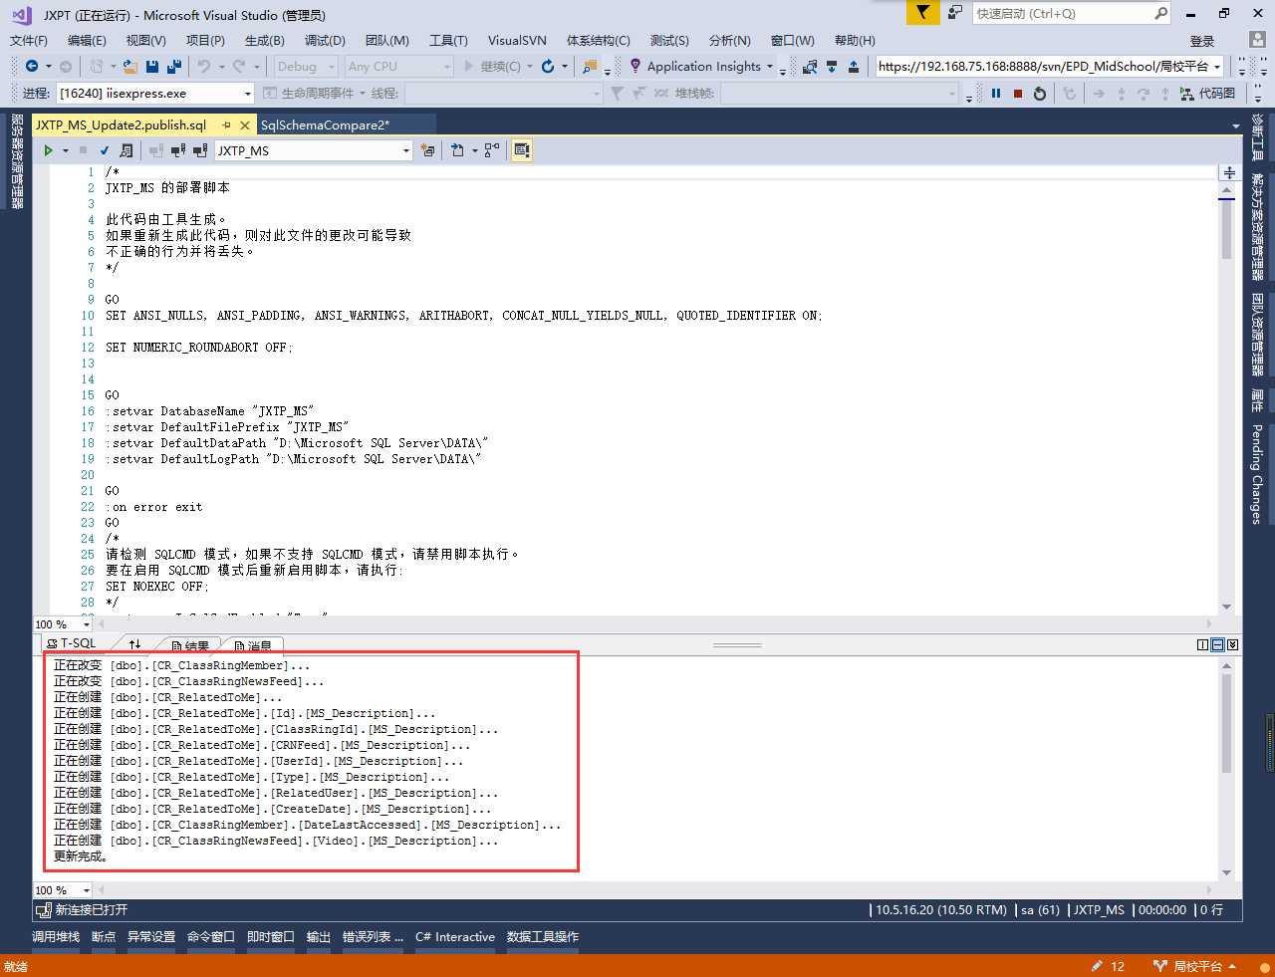
Task: Click SVN update down-arrow icon
Action: point(833,66)
